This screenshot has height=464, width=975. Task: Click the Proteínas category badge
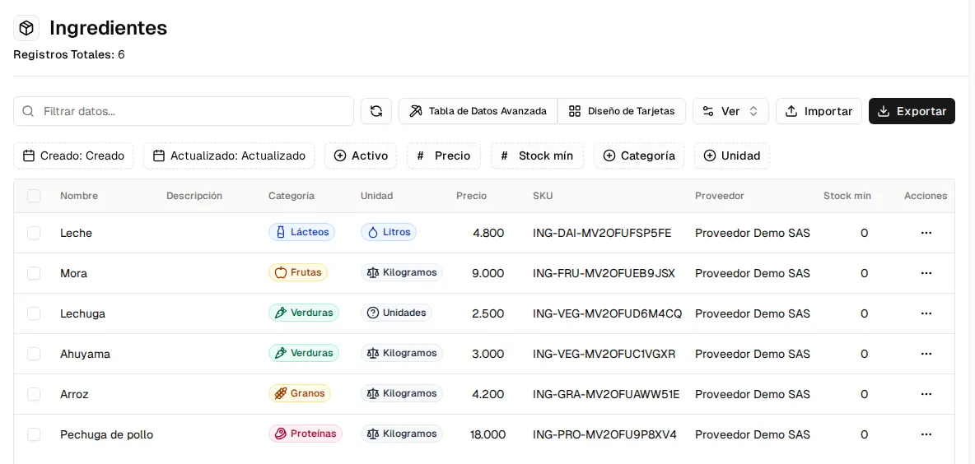306,434
